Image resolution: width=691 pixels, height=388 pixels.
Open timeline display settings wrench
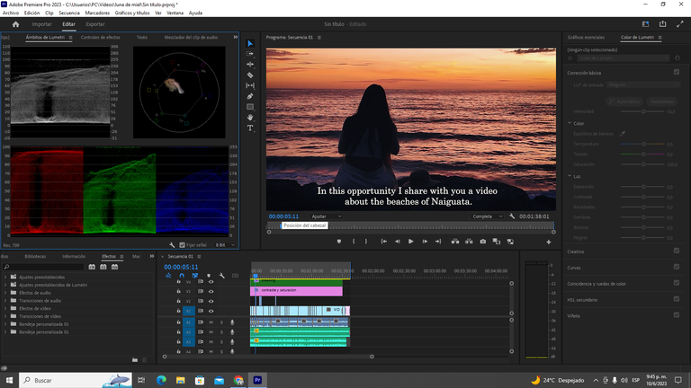(221, 276)
